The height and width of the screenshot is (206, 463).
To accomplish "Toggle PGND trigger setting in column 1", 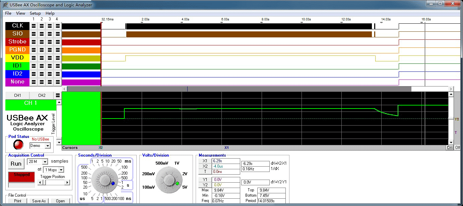I will pos(34,50).
